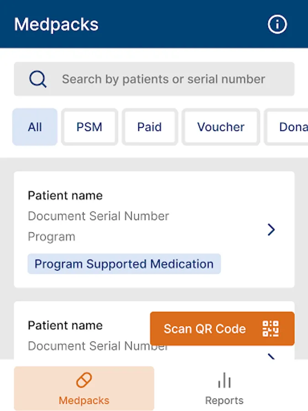Expand first patient card chevron
This screenshot has width=308, height=411.
pyautogui.click(x=271, y=230)
